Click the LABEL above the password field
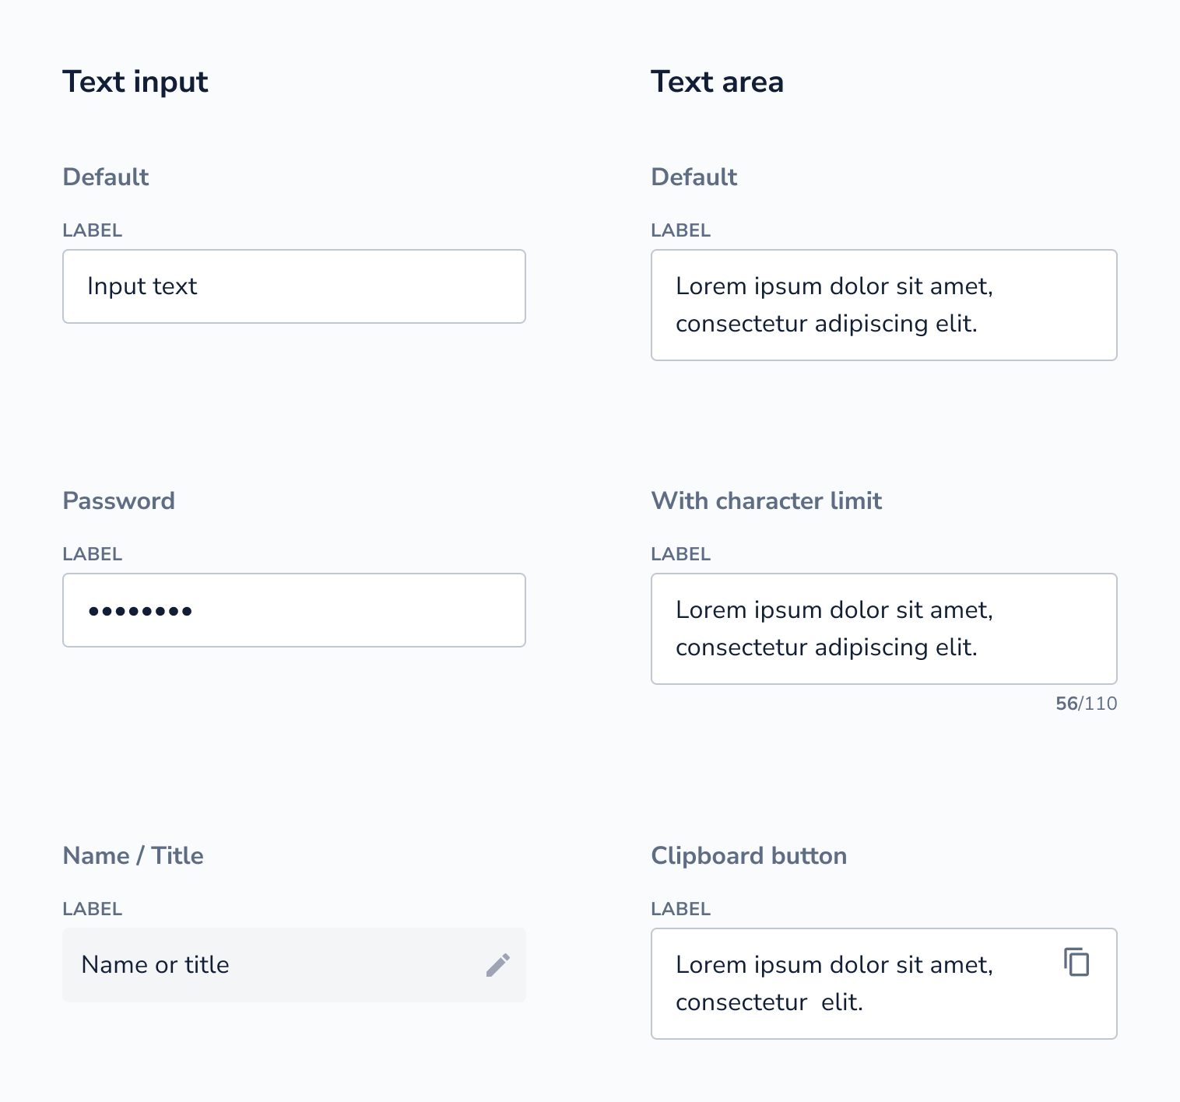1180x1102 pixels. coord(93,554)
